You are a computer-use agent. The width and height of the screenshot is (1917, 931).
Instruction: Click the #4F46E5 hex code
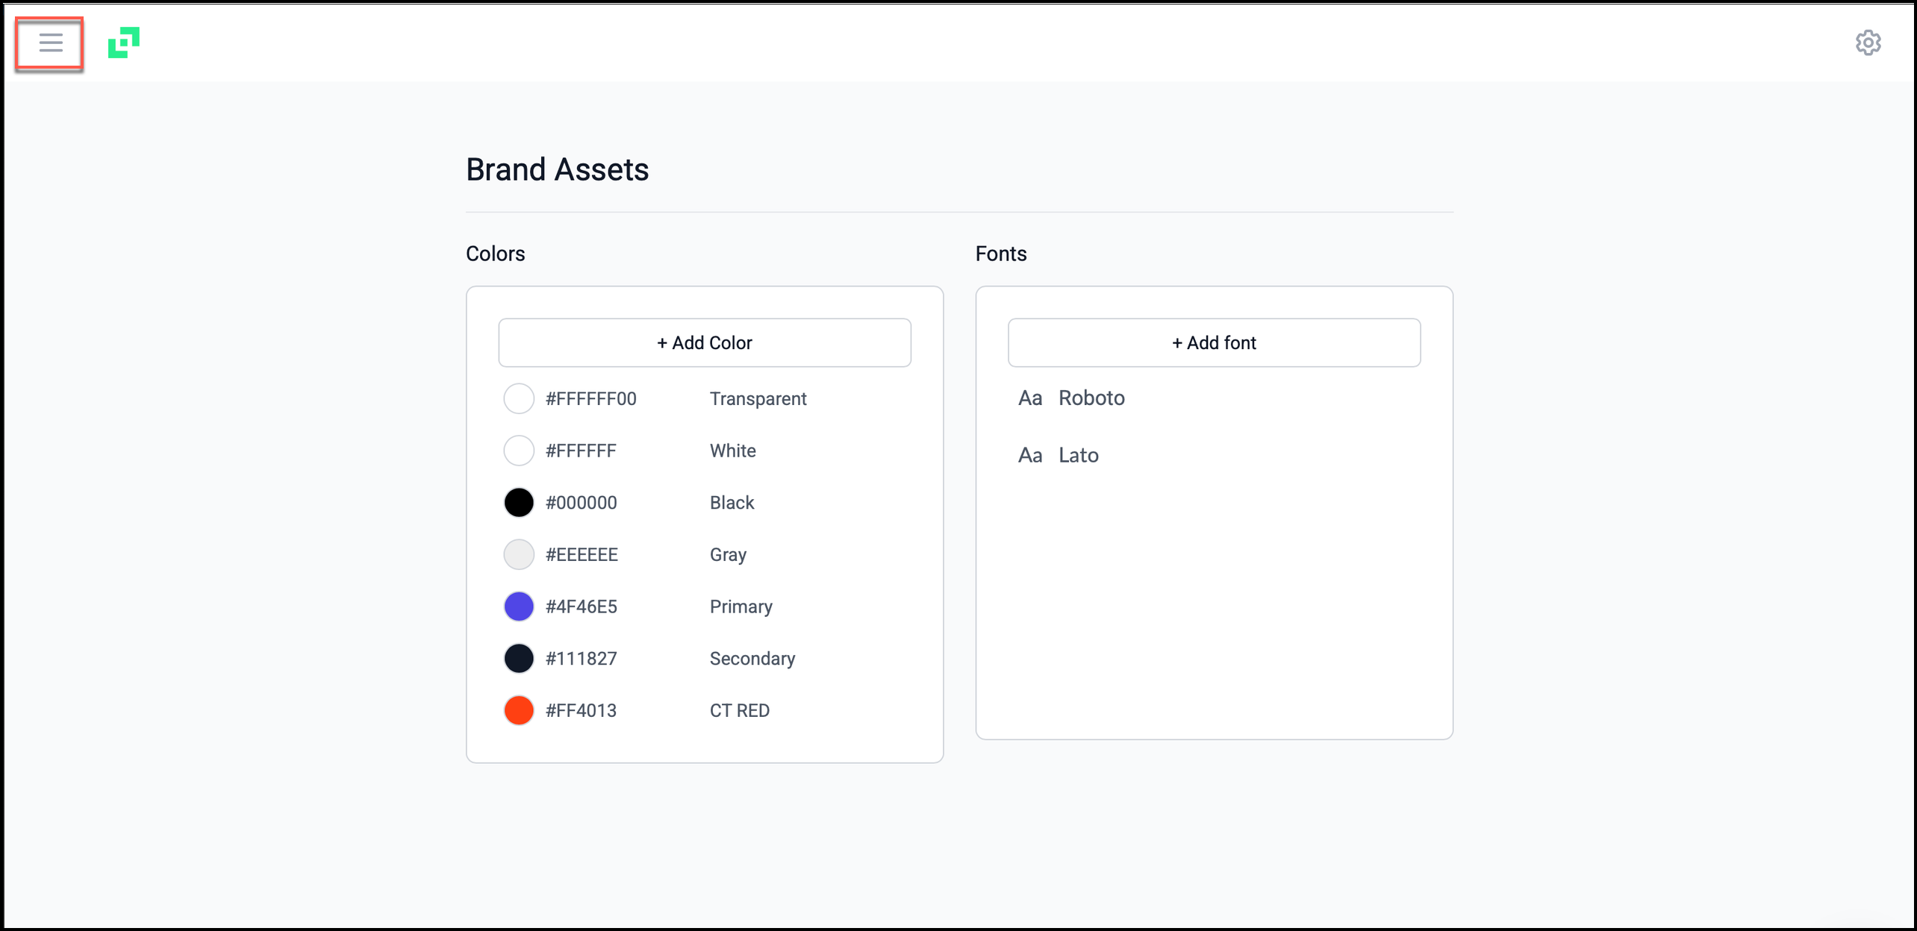[x=581, y=606]
